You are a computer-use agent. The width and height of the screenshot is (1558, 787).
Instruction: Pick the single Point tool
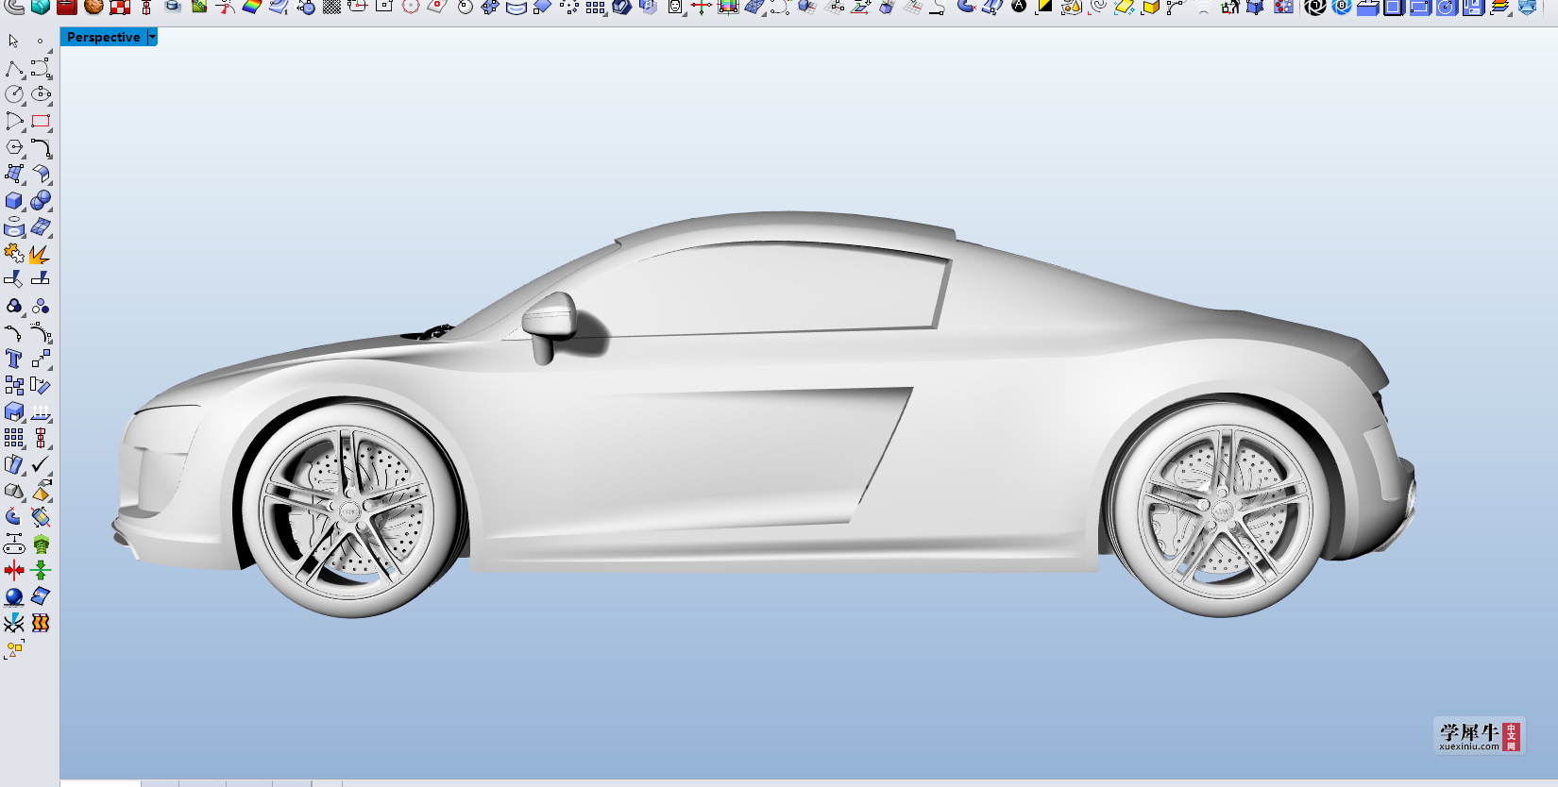point(40,42)
